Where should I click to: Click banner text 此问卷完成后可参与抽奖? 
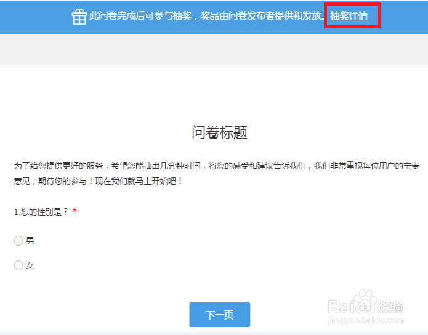click(140, 16)
